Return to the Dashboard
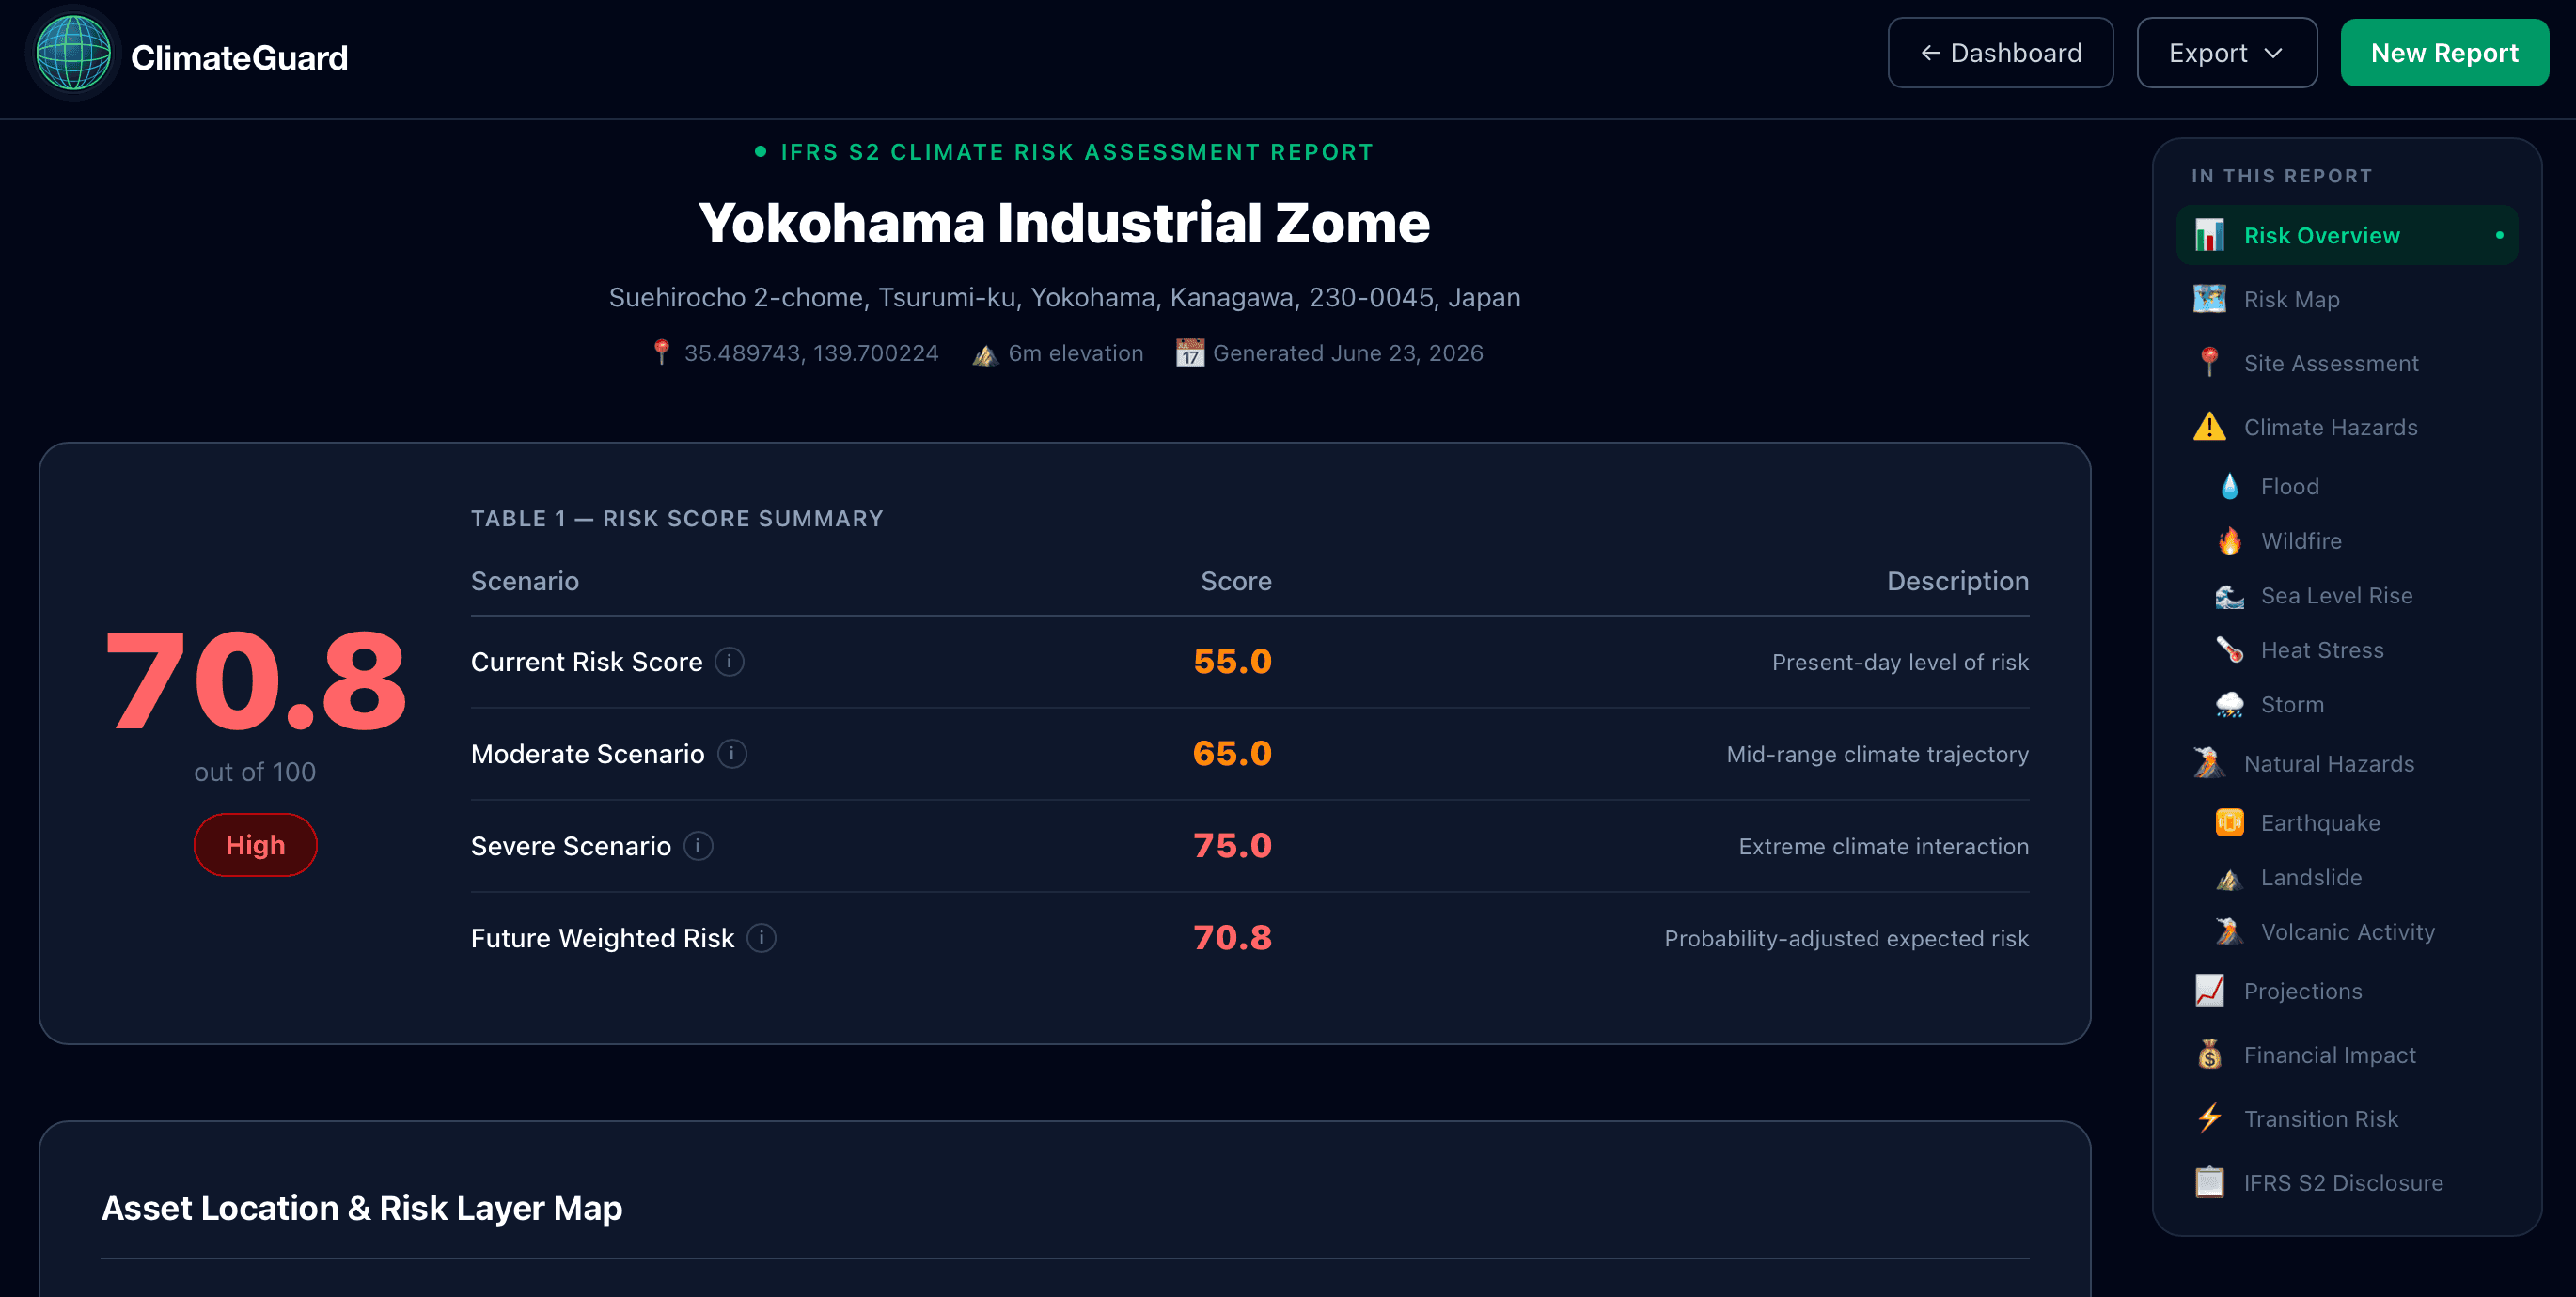 2000,53
